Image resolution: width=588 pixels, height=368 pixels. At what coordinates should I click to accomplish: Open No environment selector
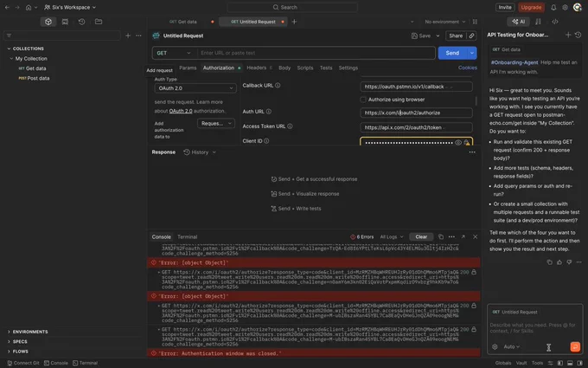pyautogui.click(x=444, y=22)
